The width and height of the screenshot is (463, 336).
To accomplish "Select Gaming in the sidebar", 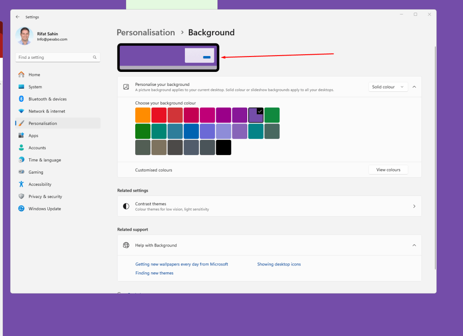I will [x=58, y=172].
